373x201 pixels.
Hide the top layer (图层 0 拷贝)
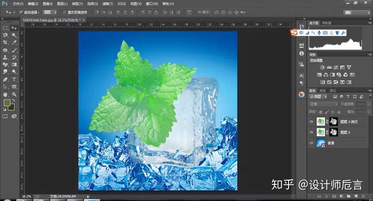tap(311, 122)
